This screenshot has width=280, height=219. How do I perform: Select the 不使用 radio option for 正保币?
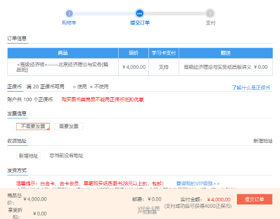click(x=91, y=87)
